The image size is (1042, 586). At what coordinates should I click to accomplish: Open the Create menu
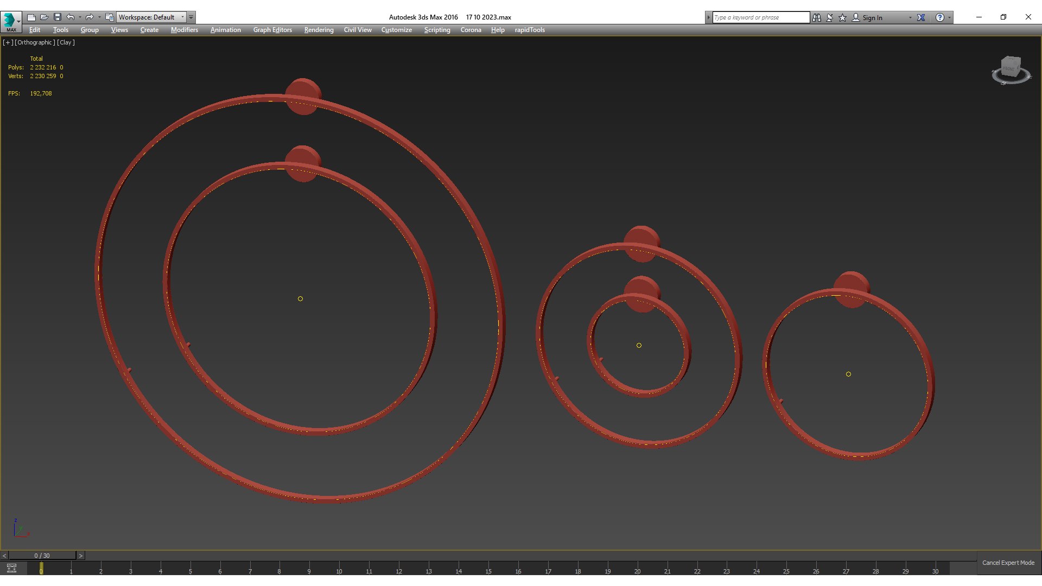(x=149, y=30)
